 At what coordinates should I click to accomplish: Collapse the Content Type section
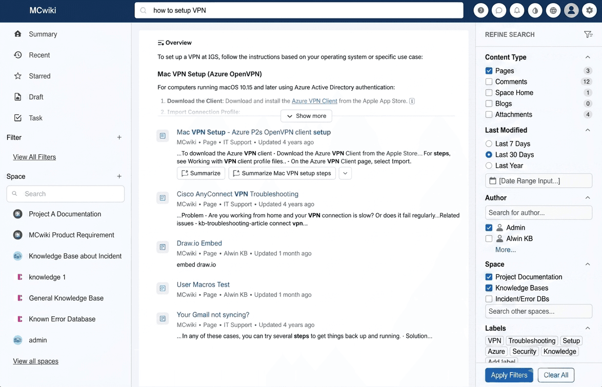[588, 57]
